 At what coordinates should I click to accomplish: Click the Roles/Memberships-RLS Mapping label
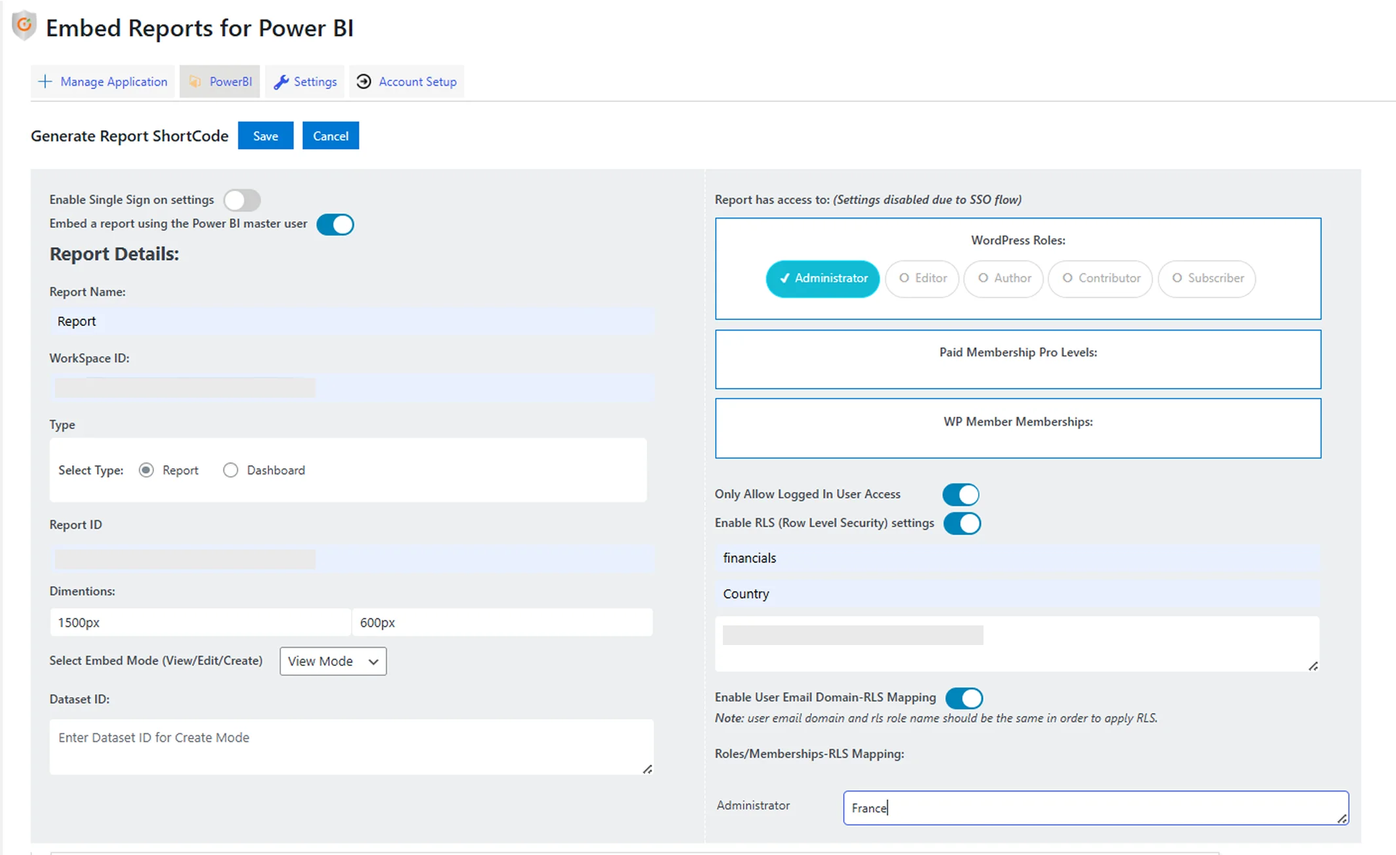coord(809,754)
